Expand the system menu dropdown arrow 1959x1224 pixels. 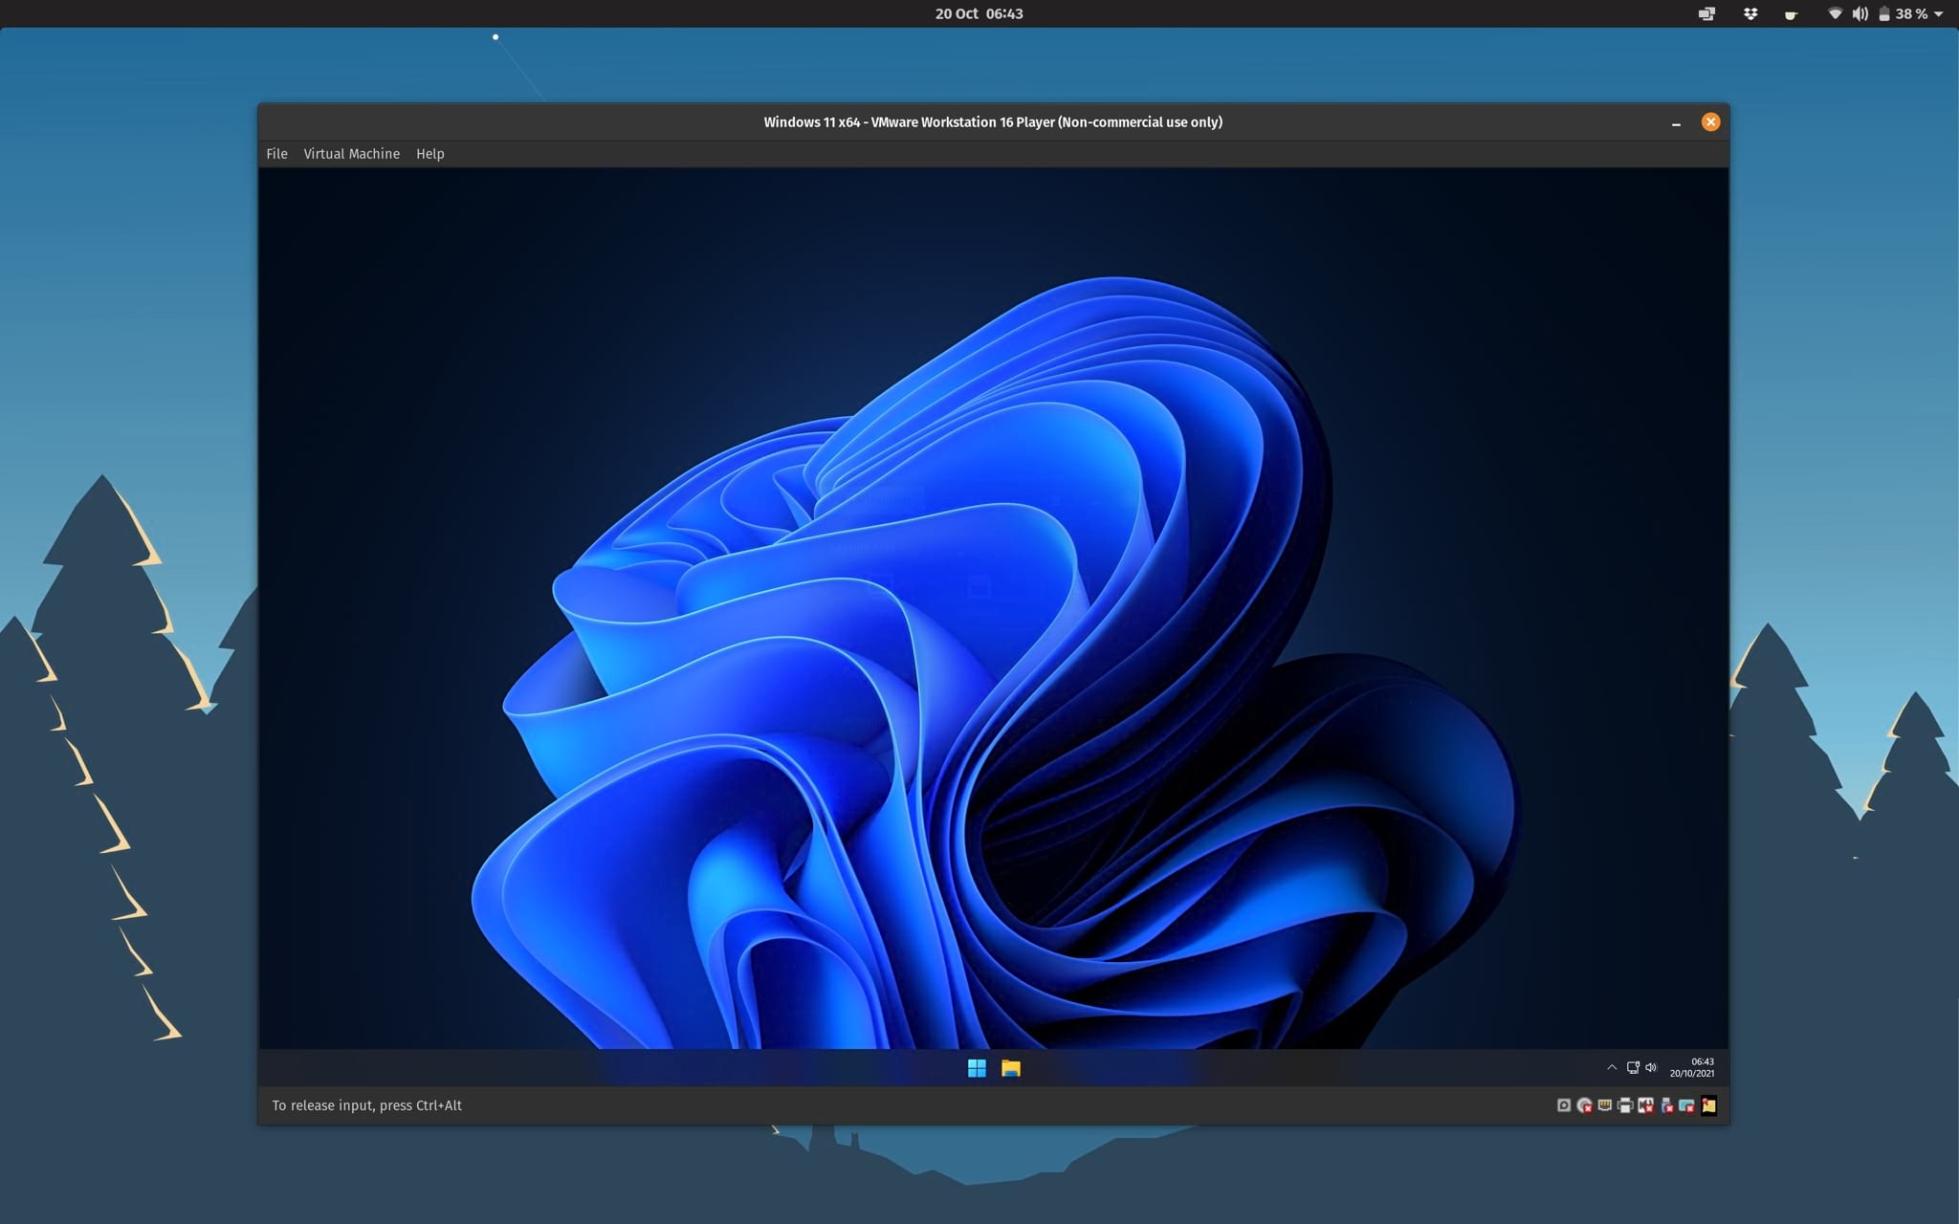[x=1939, y=14]
